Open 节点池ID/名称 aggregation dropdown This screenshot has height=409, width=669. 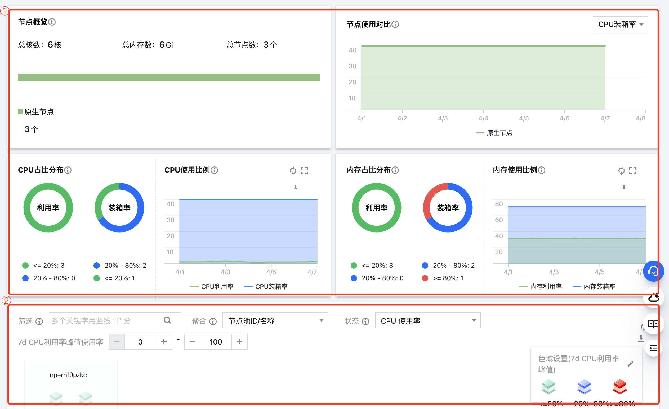pyautogui.click(x=275, y=321)
